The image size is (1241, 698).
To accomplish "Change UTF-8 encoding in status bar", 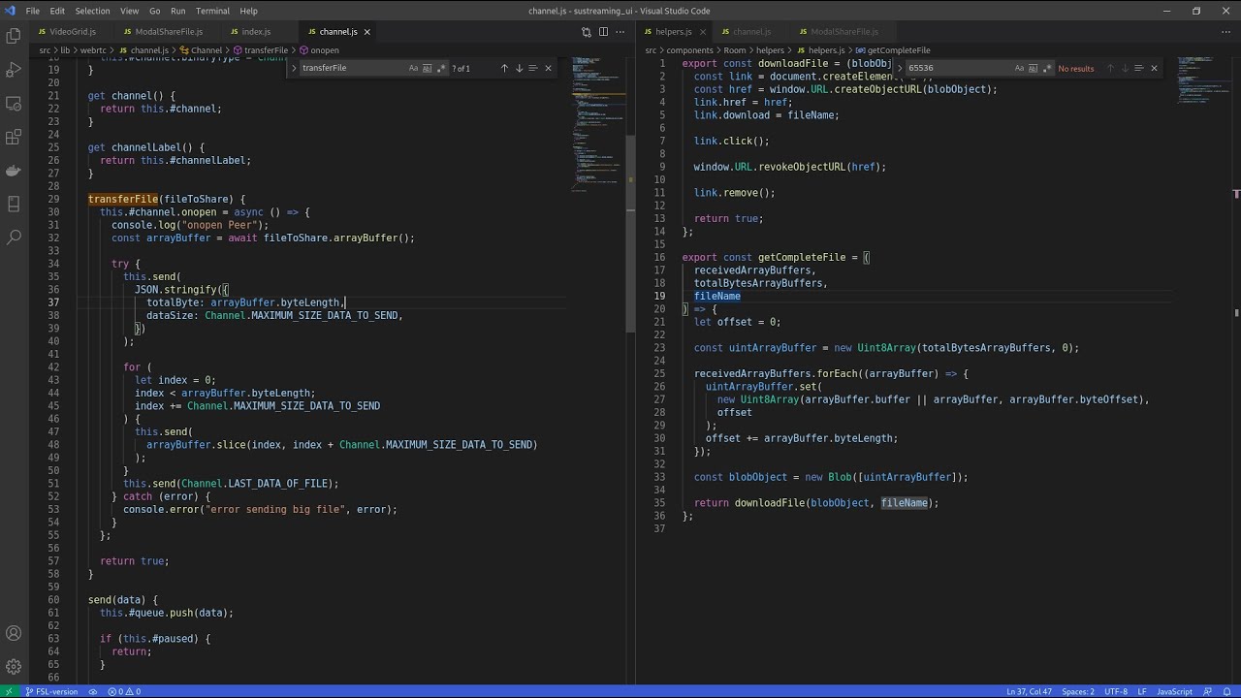I will click(1116, 691).
